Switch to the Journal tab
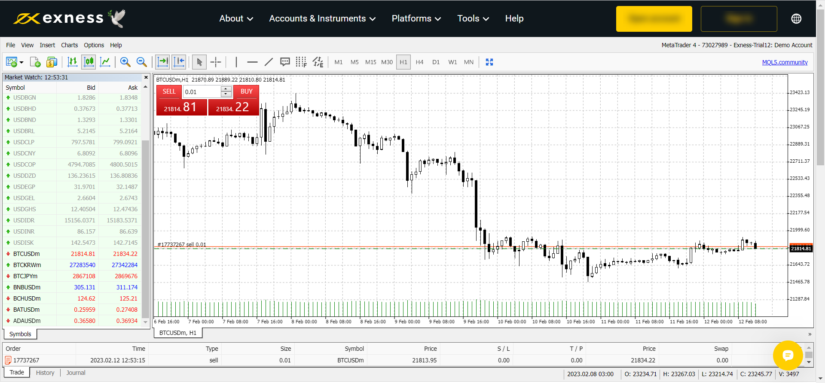 pyautogui.click(x=76, y=373)
